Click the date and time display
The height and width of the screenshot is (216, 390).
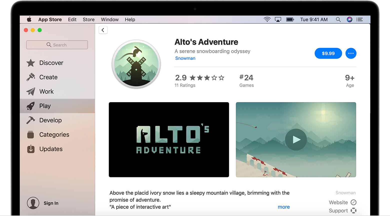[x=314, y=19]
